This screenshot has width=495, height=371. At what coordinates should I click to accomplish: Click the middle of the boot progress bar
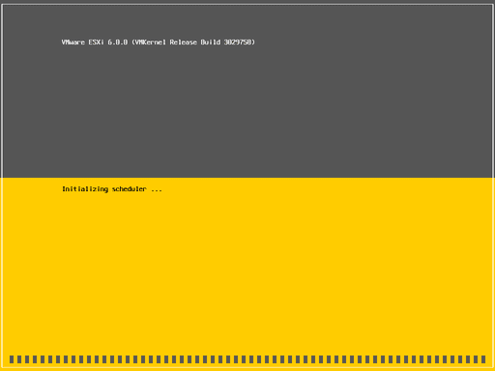pyautogui.click(x=247, y=359)
